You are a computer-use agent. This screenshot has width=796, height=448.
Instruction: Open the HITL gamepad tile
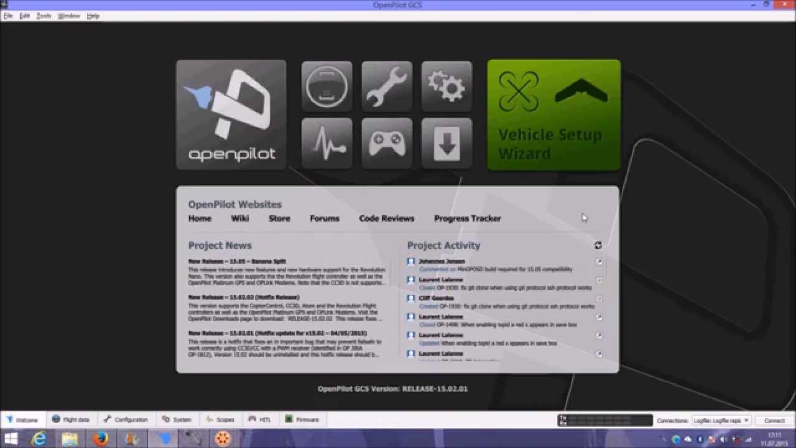point(387,144)
